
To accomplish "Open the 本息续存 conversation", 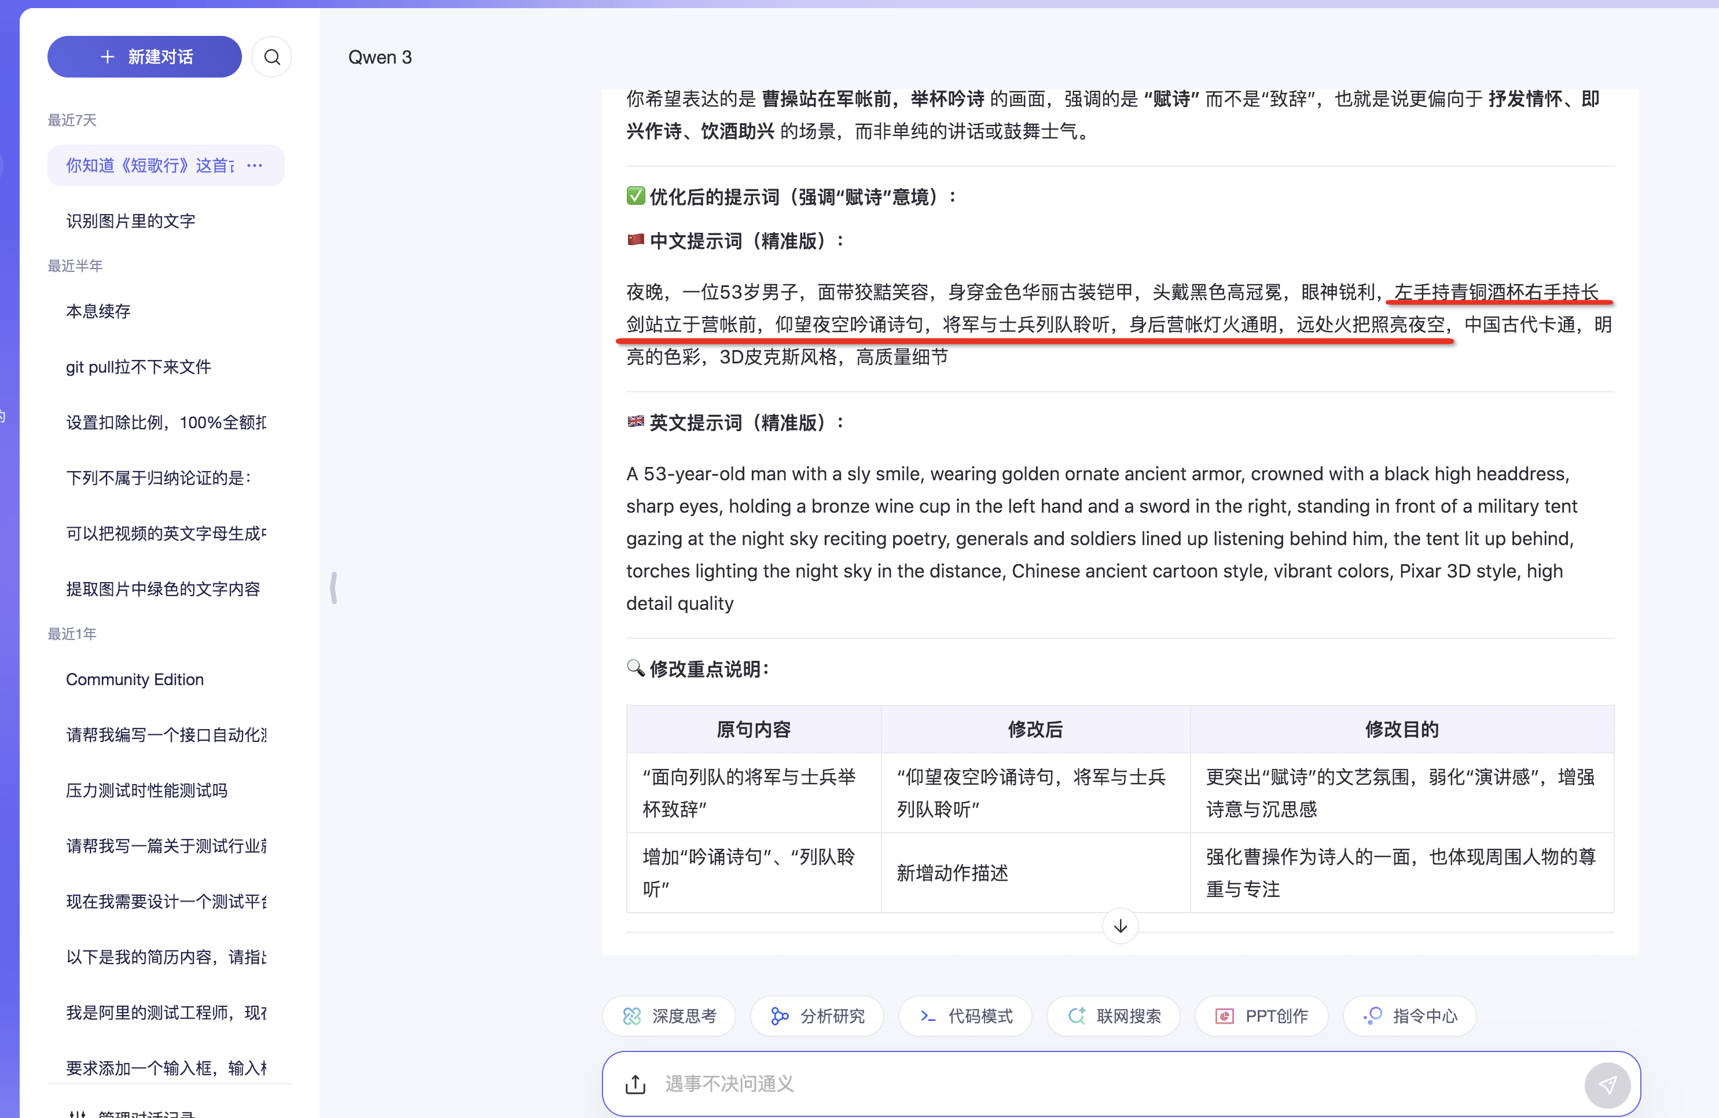I will click(x=98, y=311).
